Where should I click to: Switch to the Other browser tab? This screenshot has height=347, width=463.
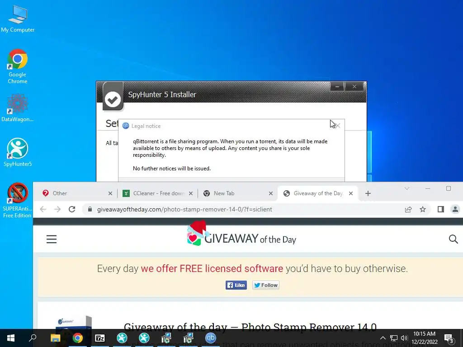(x=75, y=193)
